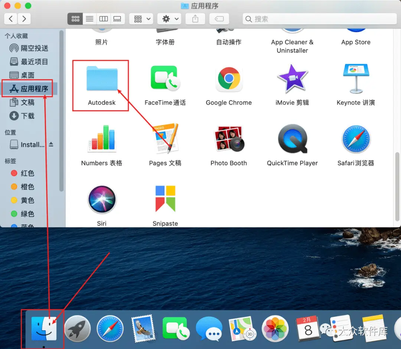The image size is (401, 349).
Task: Click the 字体册 app label
Action: click(x=165, y=42)
